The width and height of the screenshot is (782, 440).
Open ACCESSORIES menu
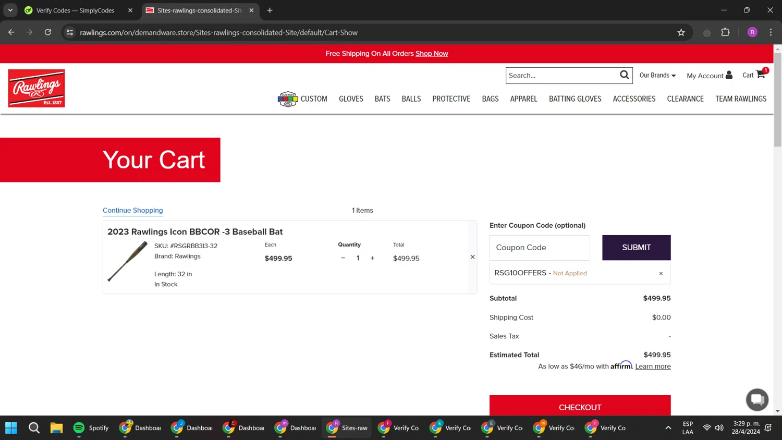pyautogui.click(x=634, y=99)
